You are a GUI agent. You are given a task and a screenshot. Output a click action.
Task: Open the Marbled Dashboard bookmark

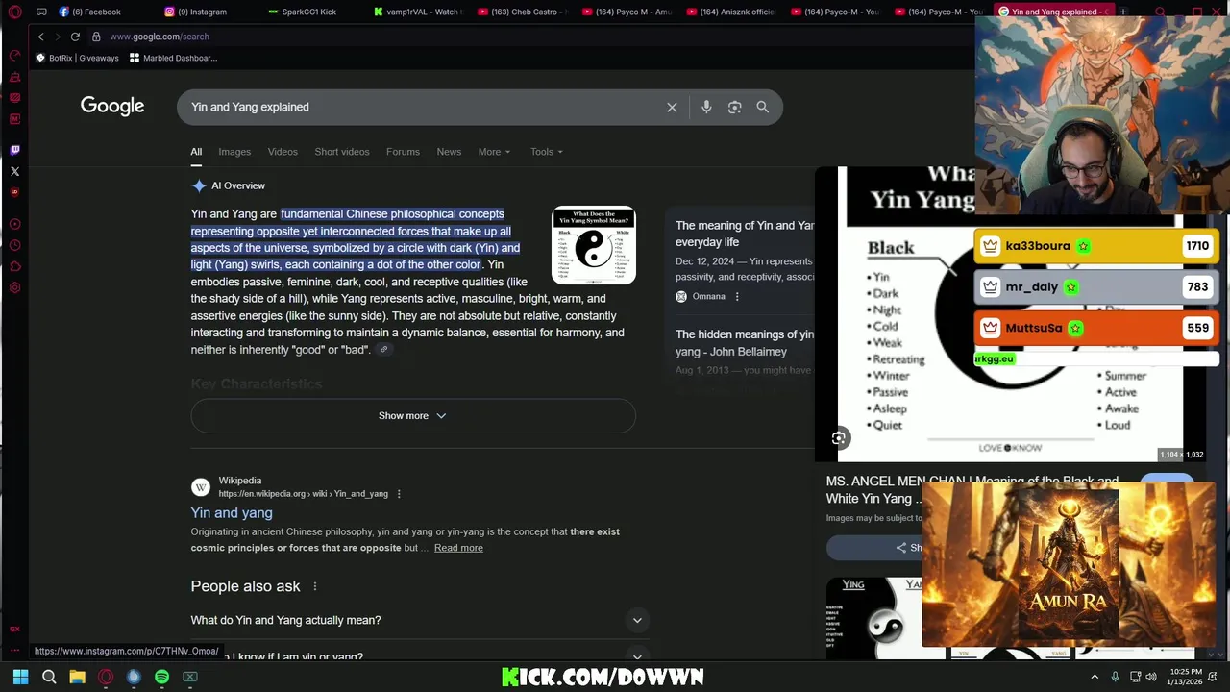pos(174,58)
